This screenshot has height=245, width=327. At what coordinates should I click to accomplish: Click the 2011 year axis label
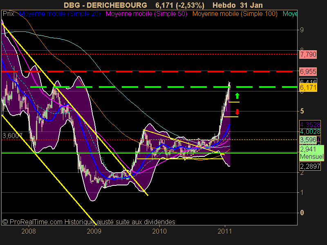(225, 231)
